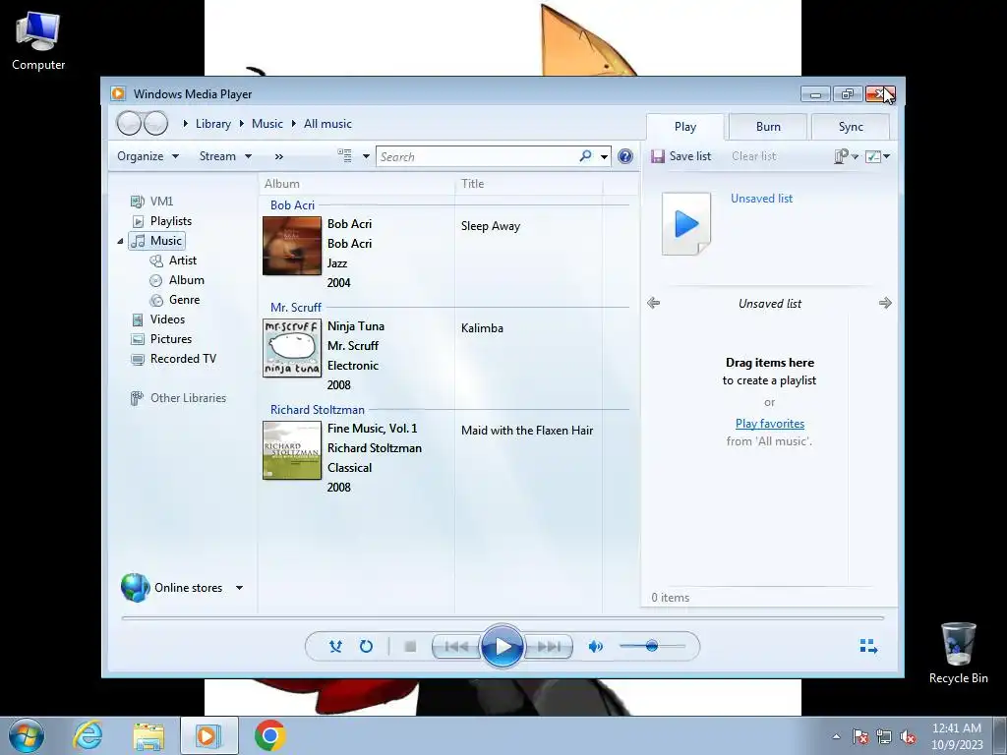Open Pictures library

pyautogui.click(x=161, y=339)
